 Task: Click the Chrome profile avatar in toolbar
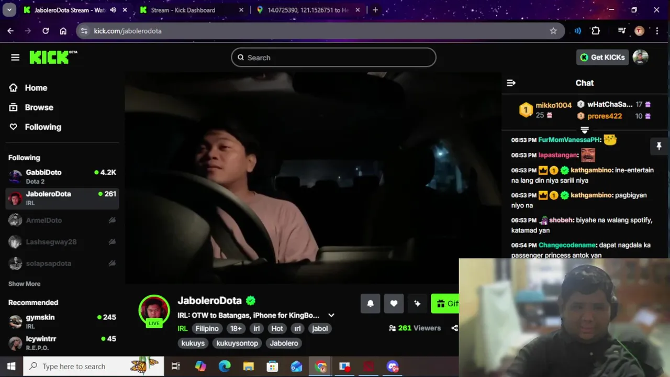[639, 31]
